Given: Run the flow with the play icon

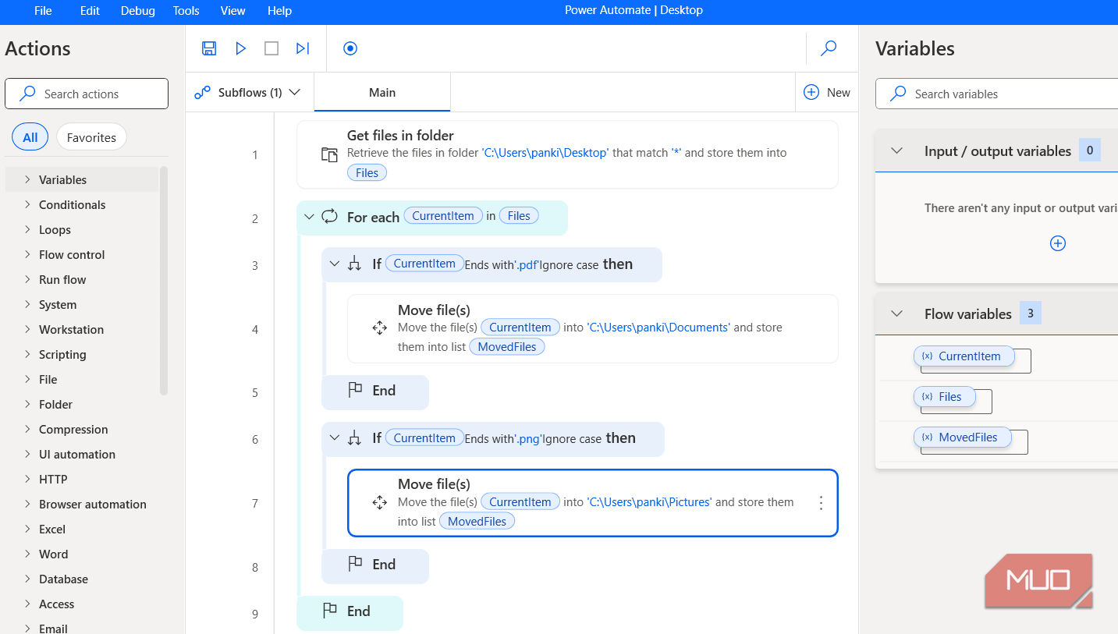Looking at the screenshot, I should [x=241, y=48].
